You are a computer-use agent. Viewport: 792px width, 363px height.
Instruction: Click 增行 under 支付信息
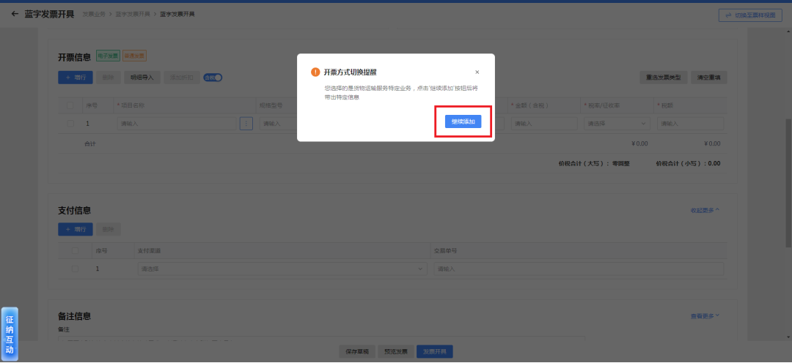pyautogui.click(x=76, y=229)
